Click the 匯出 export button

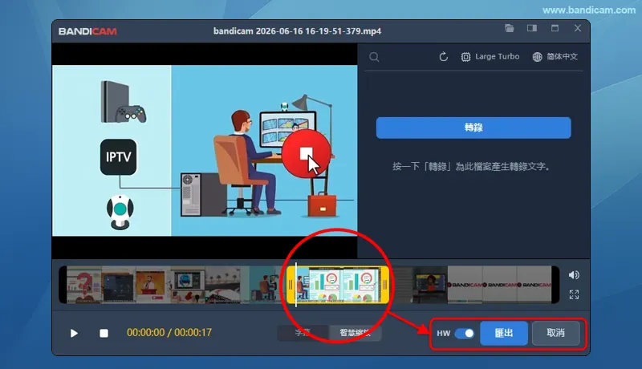click(x=504, y=333)
